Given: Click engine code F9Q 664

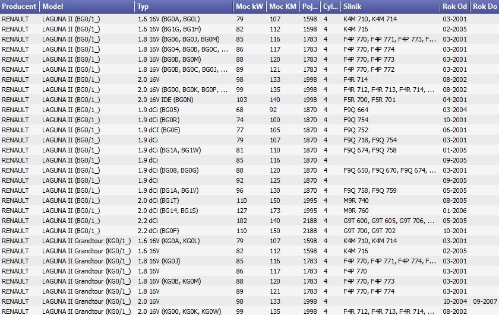Looking at the screenshot, I should (356, 110).
